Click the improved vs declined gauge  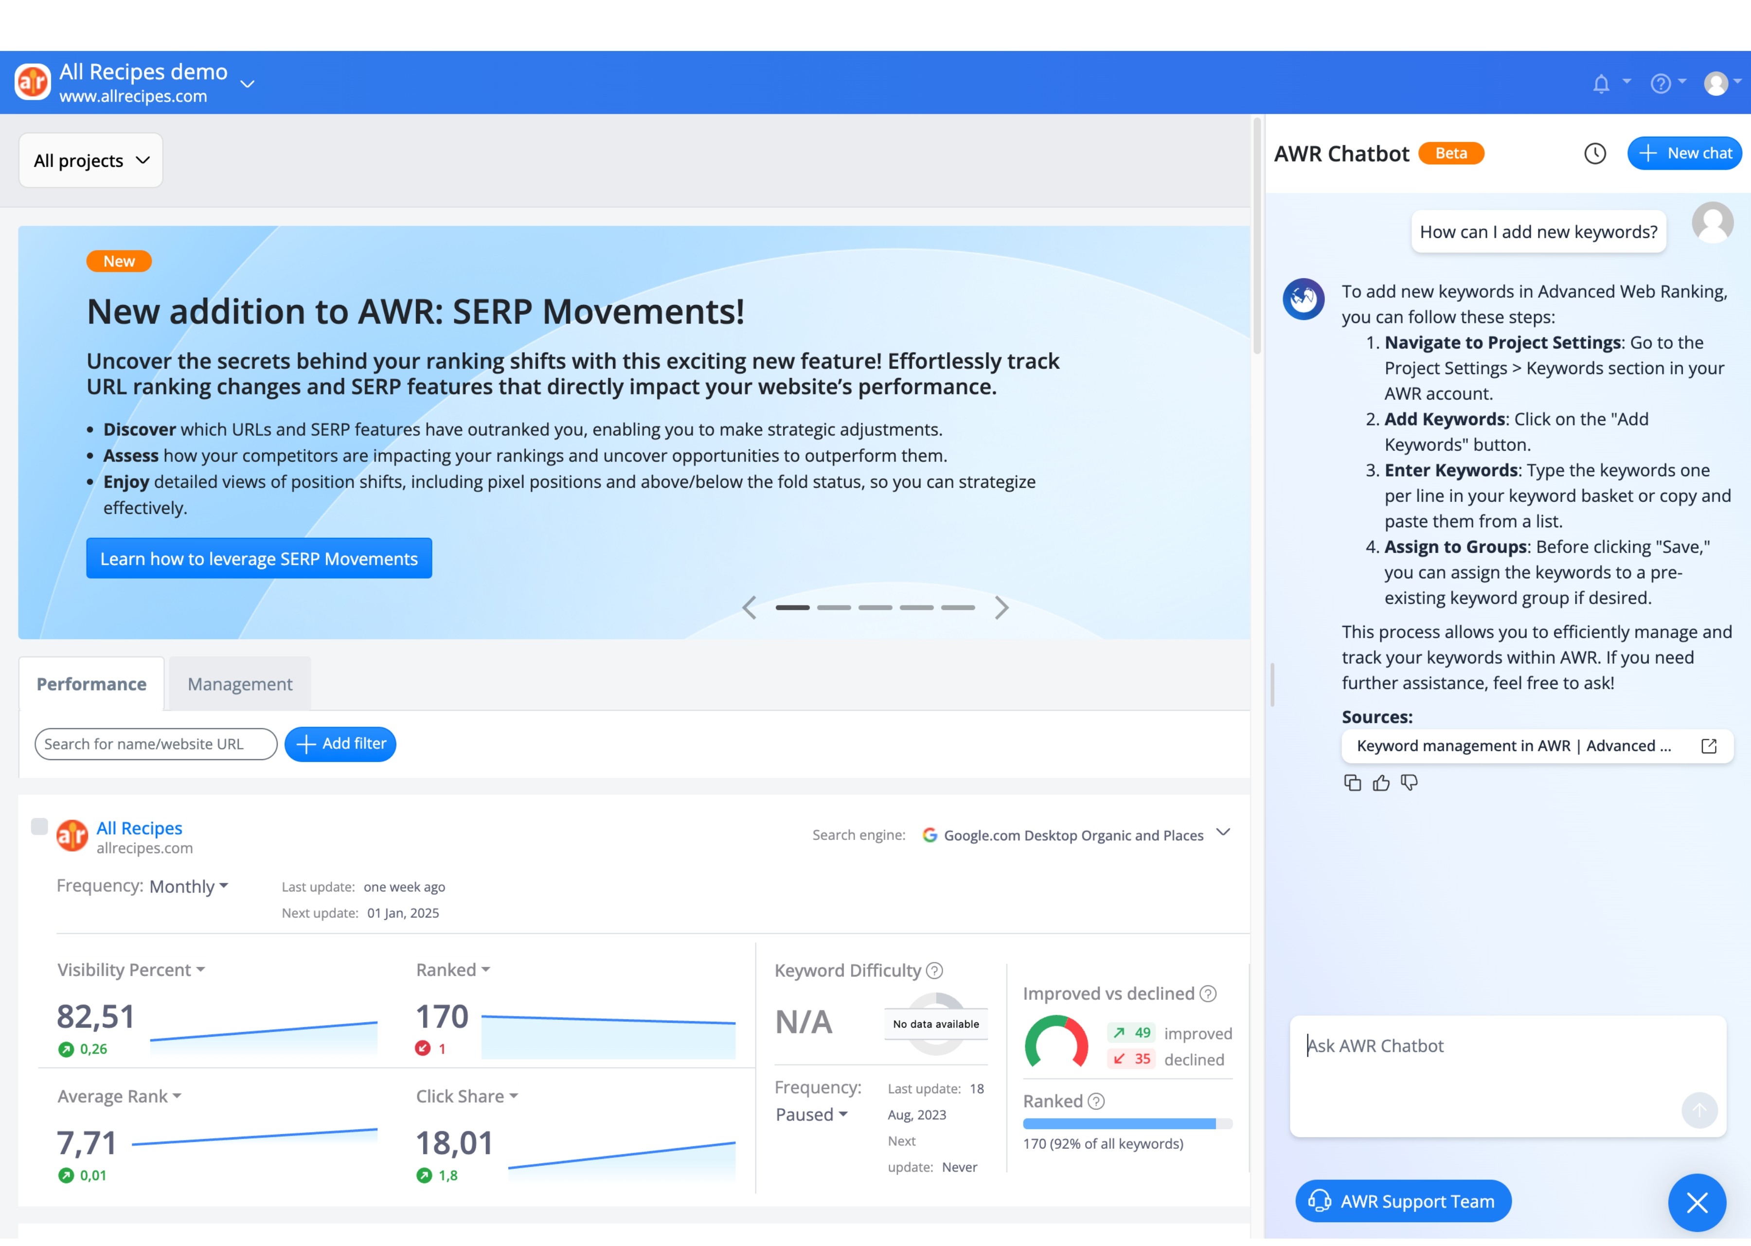(x=1056, y=1042)
